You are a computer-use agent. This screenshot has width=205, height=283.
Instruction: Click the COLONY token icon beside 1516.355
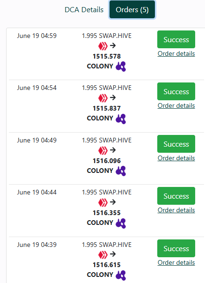[x=121, y=223]
